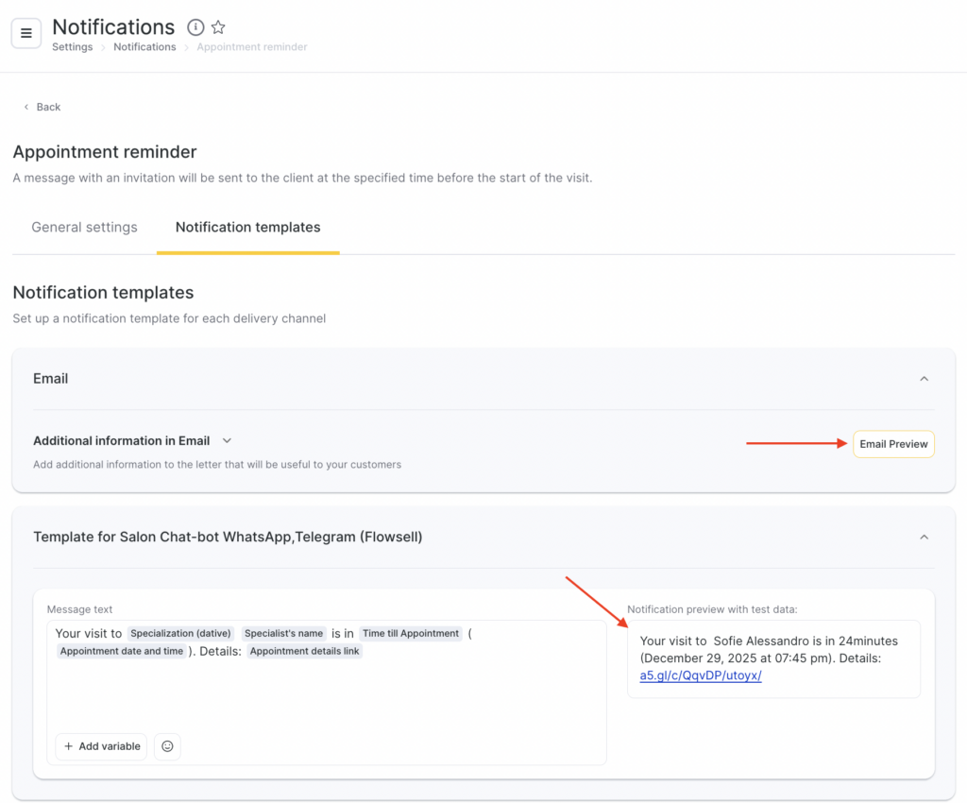Click the Back arrow link
The height and width of the screenshot is (803, 967).
click(x=42, y=107)
